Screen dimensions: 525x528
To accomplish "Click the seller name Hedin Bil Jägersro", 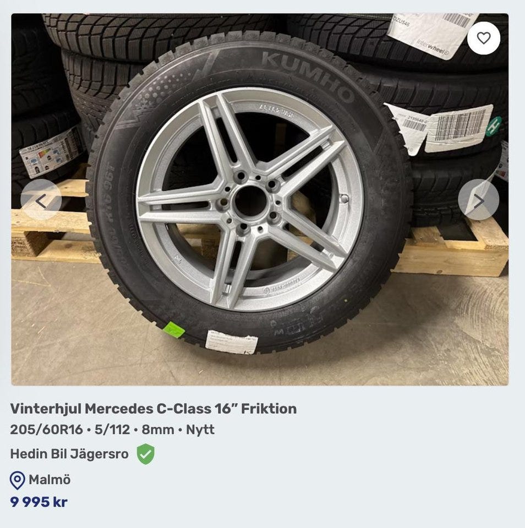I will tap(69, 454).
